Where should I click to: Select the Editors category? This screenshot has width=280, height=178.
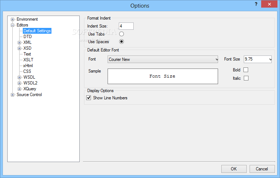point(22,25)
